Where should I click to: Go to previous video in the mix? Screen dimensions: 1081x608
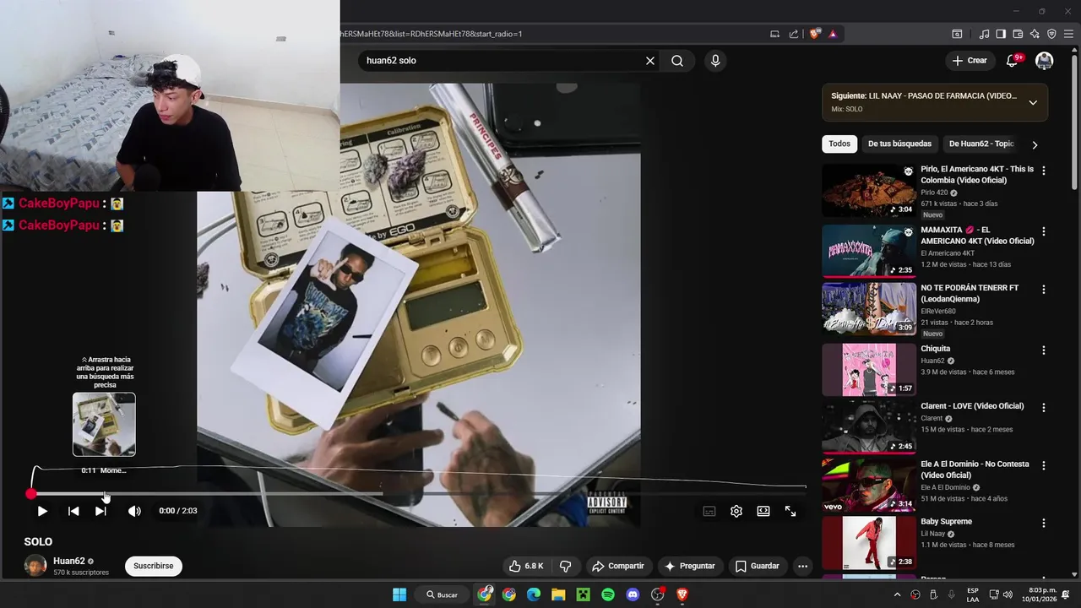[73, 511]
